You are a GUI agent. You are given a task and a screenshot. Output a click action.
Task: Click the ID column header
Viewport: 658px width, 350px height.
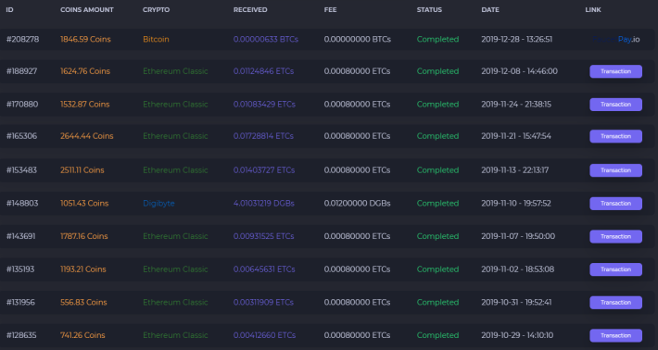click(9, 9)
